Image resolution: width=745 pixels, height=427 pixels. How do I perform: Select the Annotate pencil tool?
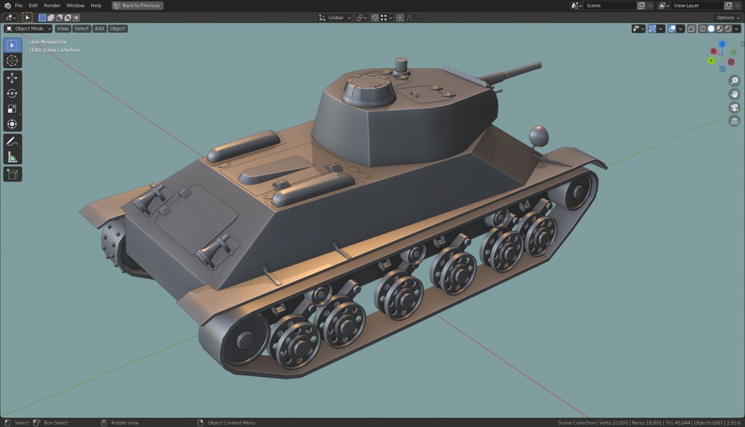click(13, 142)
